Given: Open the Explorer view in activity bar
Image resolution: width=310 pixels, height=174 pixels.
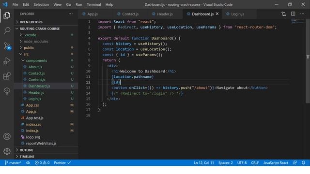Looking at the screenshot, I should (7, 15).
